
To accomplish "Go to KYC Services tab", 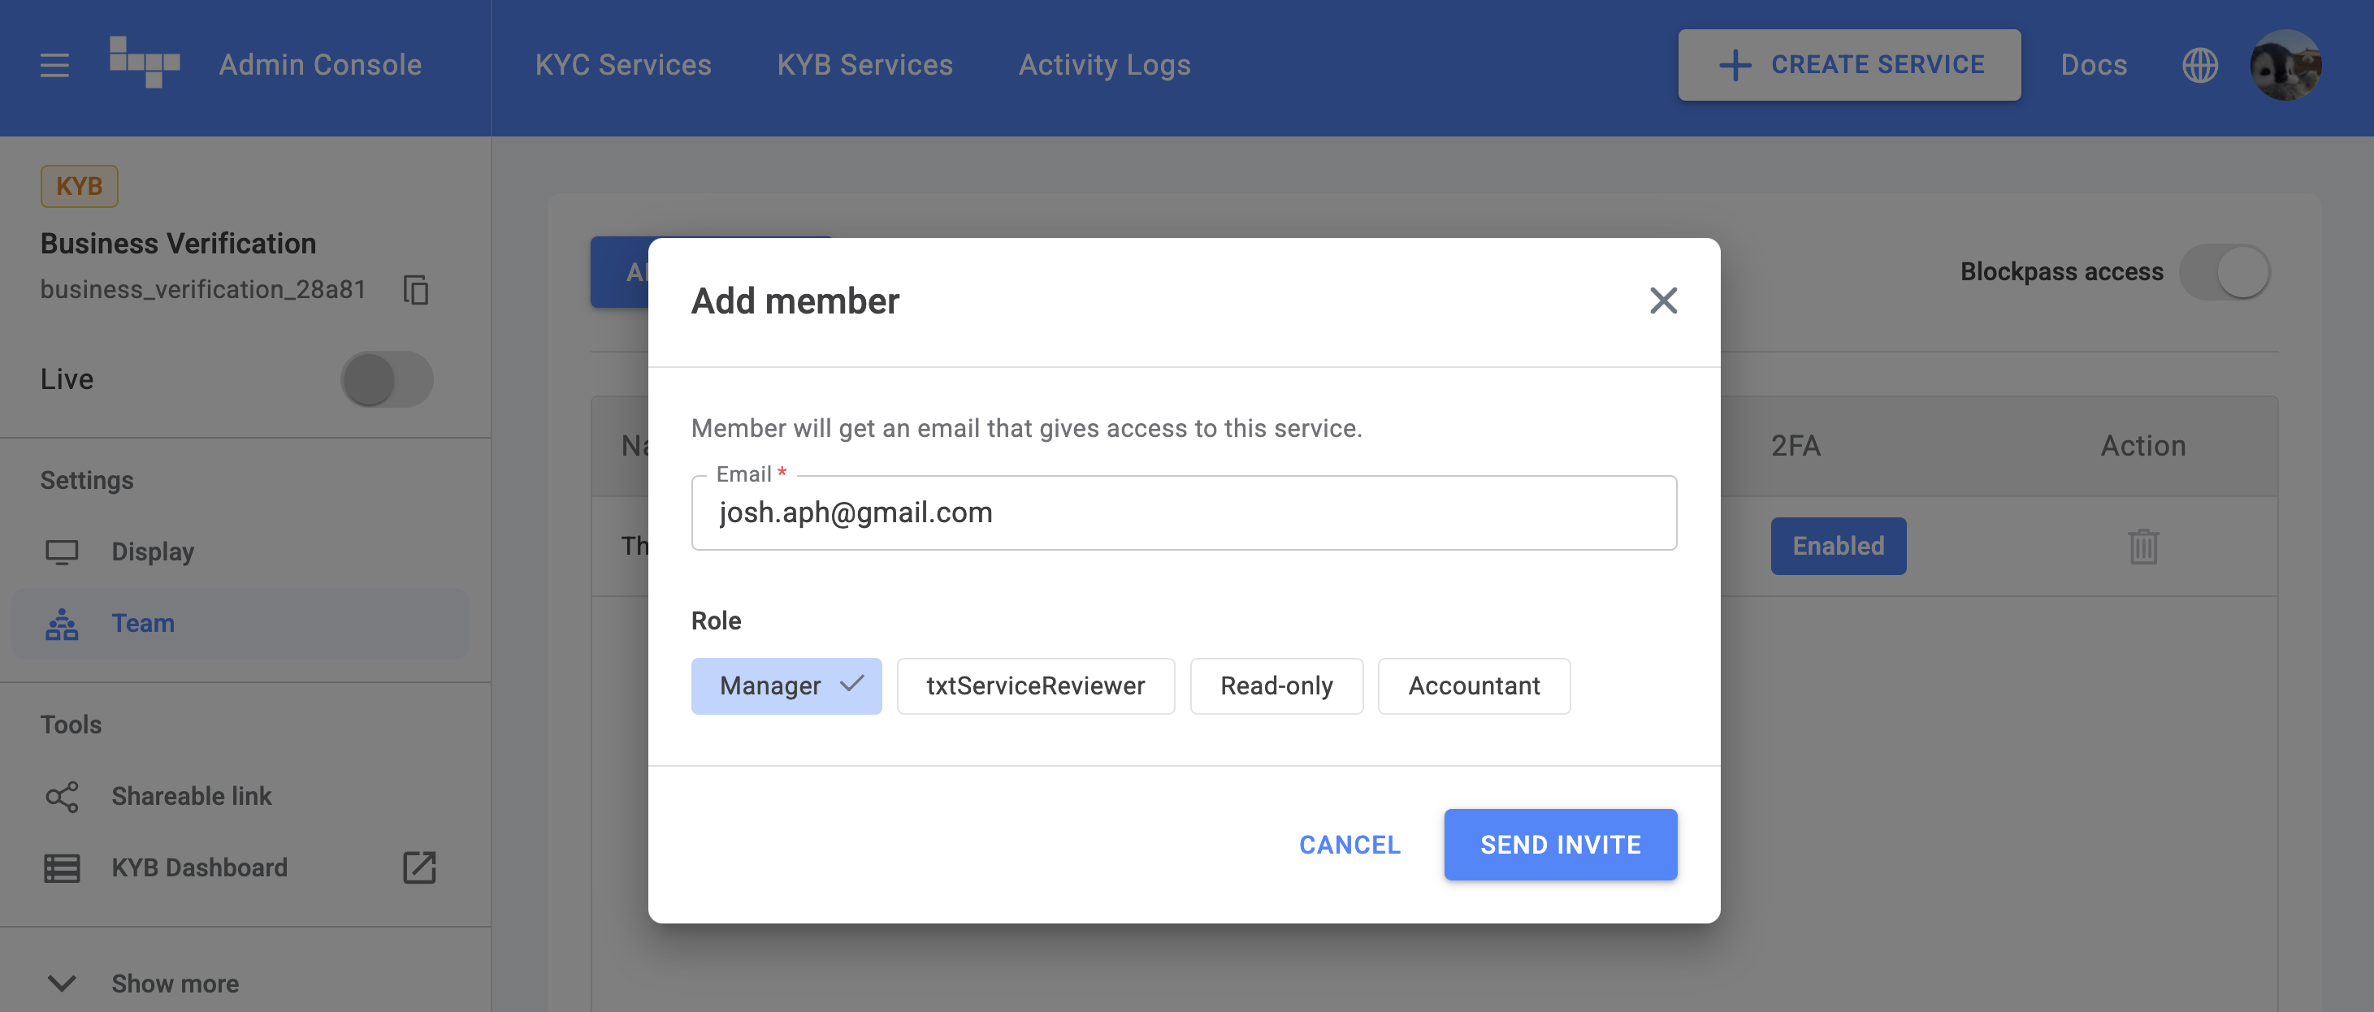I will point(623,64).
